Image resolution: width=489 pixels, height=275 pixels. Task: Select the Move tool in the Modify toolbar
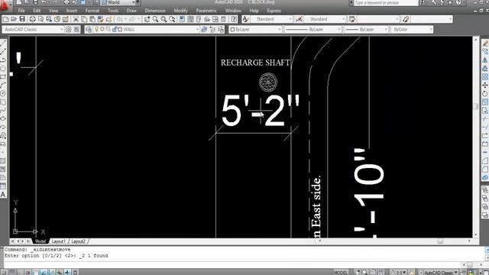(x=485, y=85)
